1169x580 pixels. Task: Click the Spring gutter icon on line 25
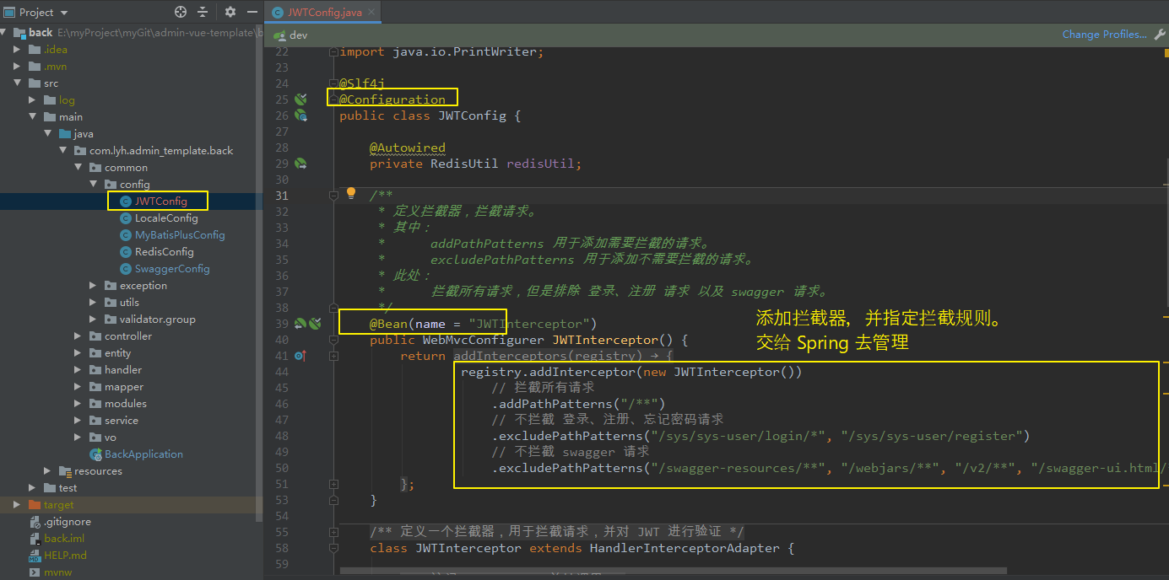tap(300, 99)
